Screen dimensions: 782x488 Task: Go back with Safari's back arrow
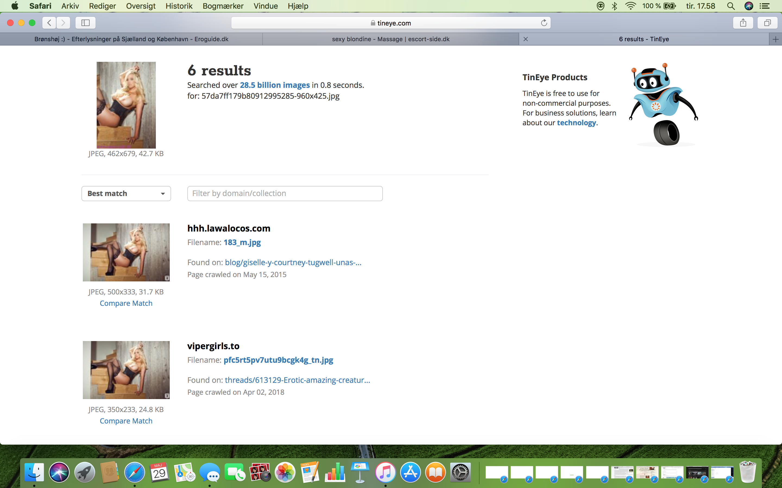[49, 23]
